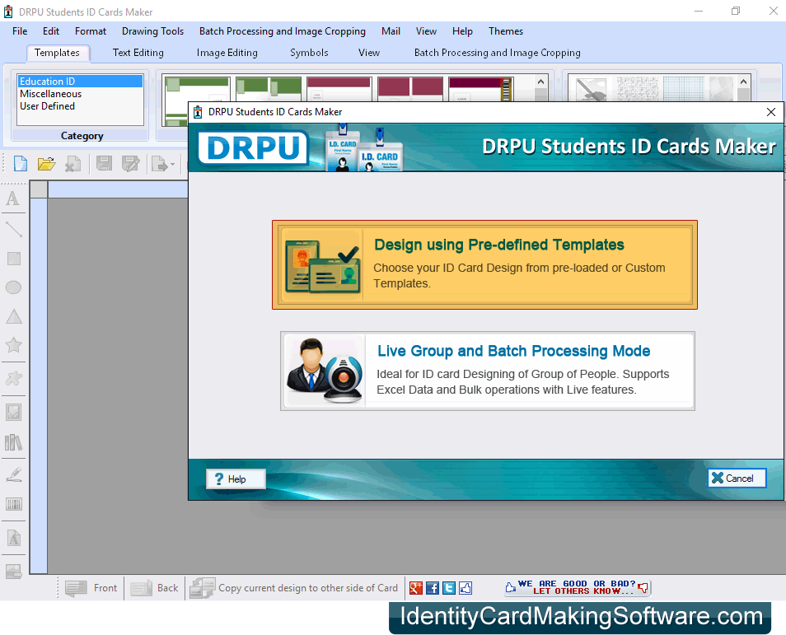Open the File menu
786x635 pixels.
20,31
